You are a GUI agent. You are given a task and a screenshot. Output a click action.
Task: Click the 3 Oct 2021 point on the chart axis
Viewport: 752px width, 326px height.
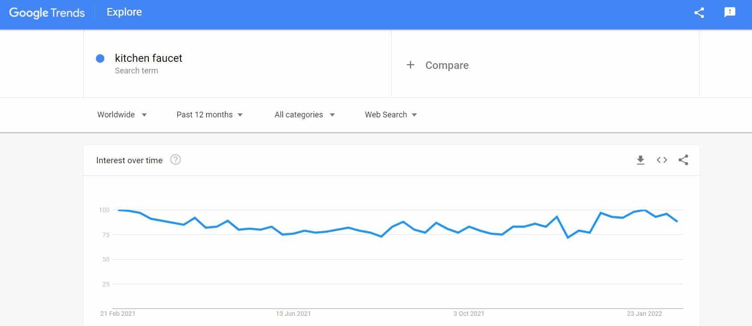469,314
